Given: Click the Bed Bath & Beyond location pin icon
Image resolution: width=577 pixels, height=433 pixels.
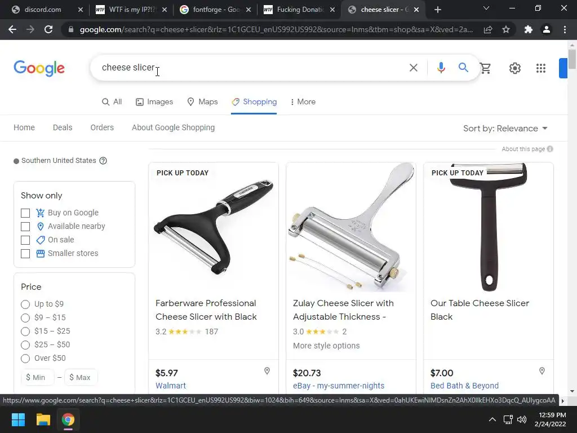Looking at the screenshot, I should pos(542,371).
